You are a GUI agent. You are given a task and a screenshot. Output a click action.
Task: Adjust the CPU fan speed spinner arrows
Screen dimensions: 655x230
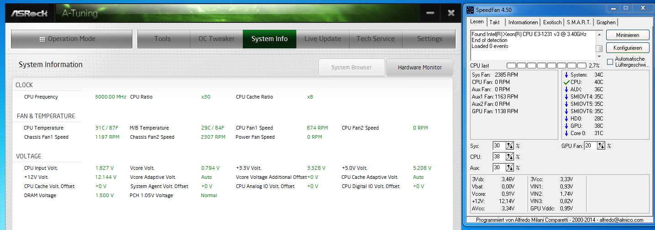[510, 157]
